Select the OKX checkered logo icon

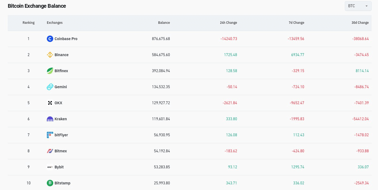coord(50,103)
